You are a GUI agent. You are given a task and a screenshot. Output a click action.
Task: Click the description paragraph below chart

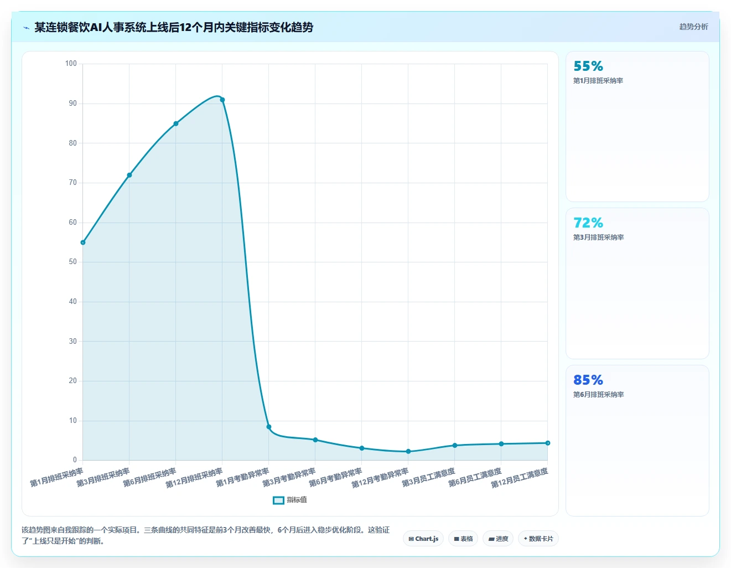click(205, 535)
